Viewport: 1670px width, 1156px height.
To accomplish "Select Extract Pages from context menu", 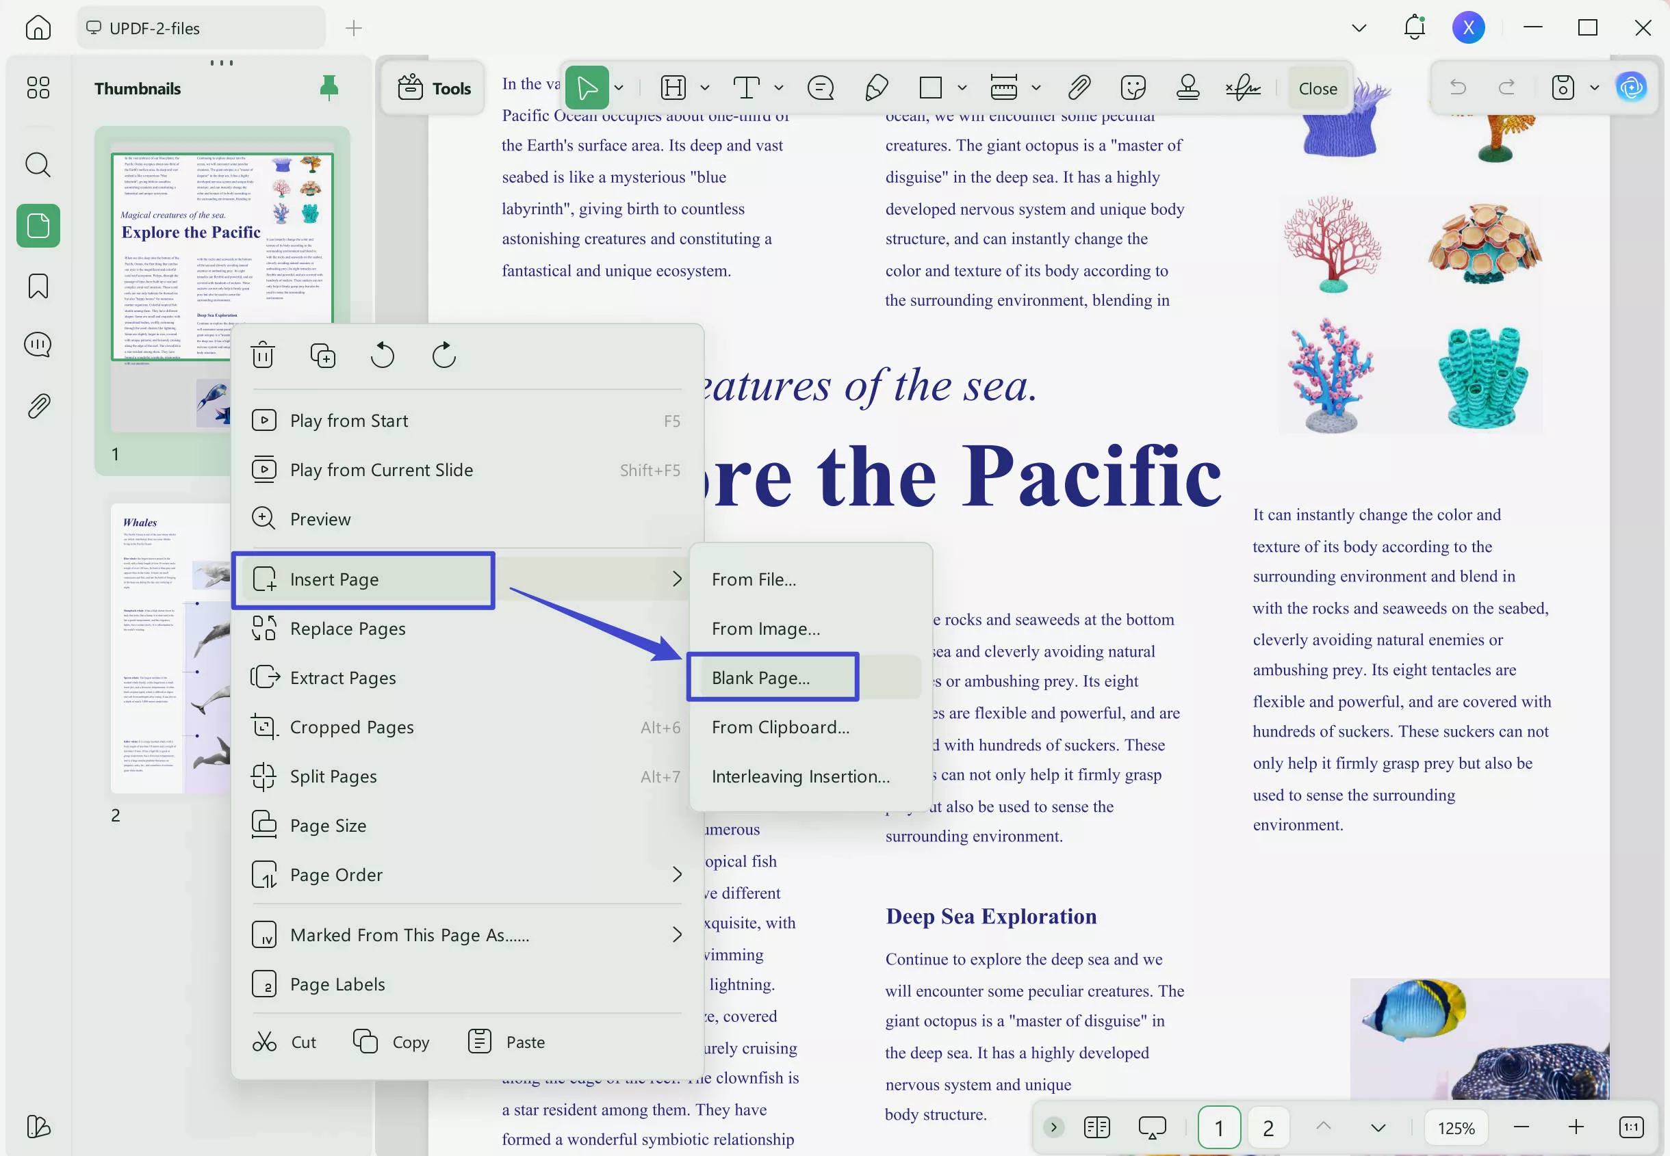I will tap(343, 677).
